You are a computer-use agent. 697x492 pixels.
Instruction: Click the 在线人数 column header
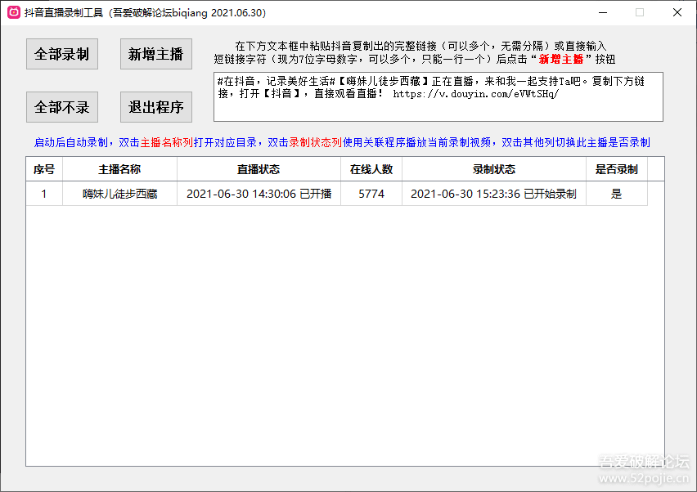[x=371, y=169]
